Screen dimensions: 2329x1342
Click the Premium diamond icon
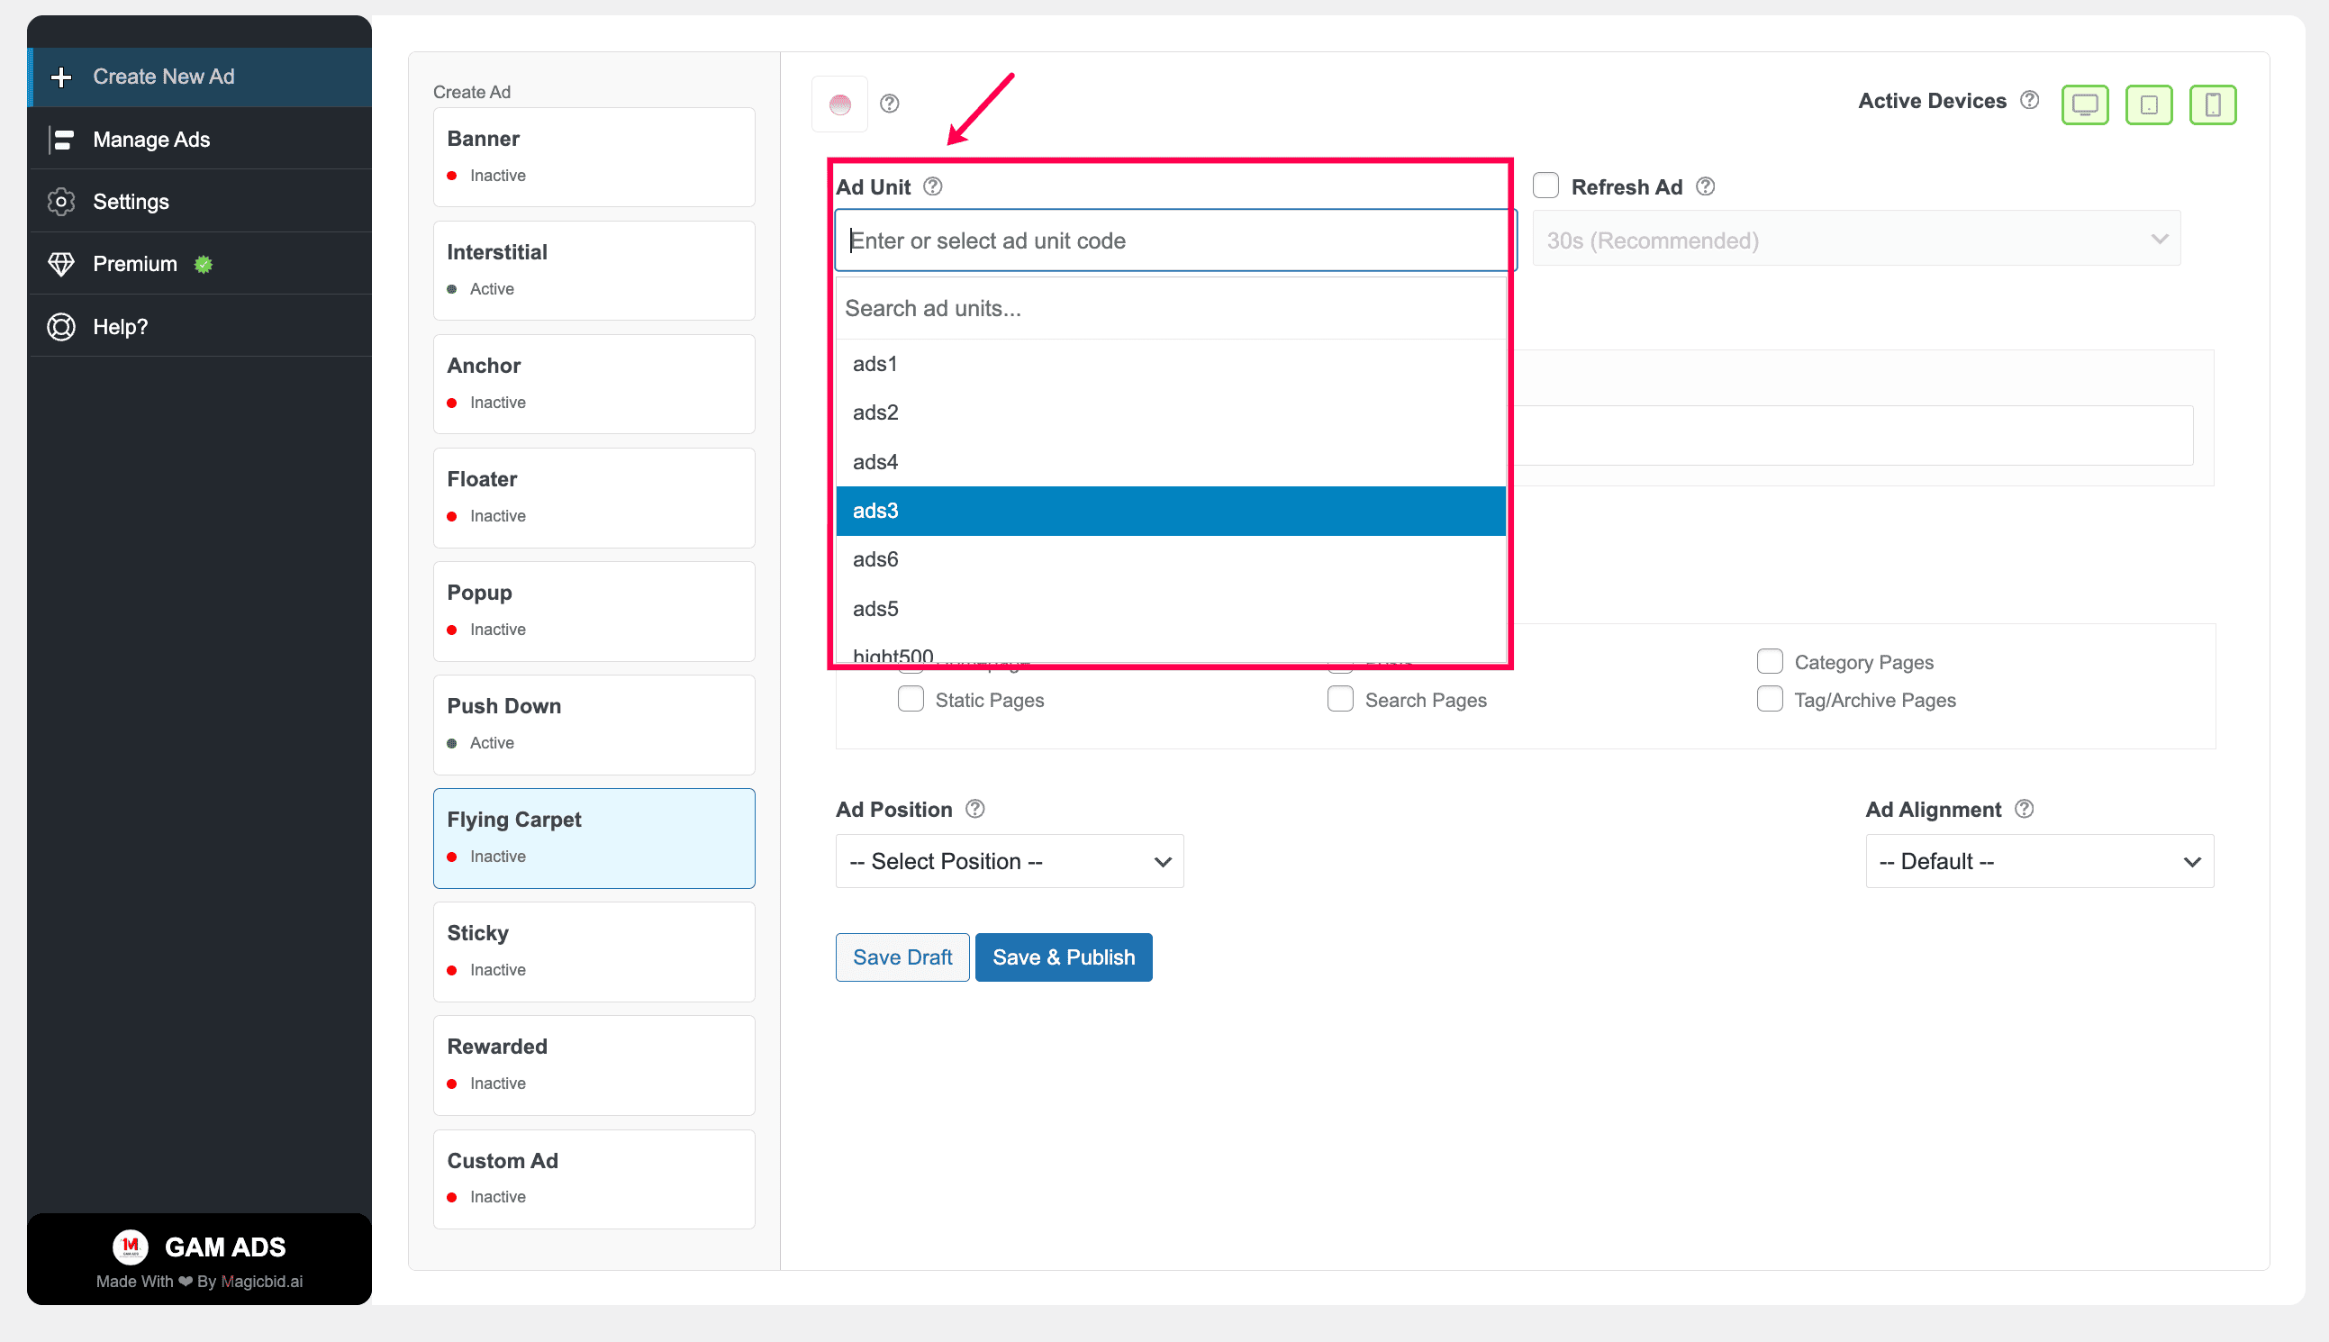point(61,264)
